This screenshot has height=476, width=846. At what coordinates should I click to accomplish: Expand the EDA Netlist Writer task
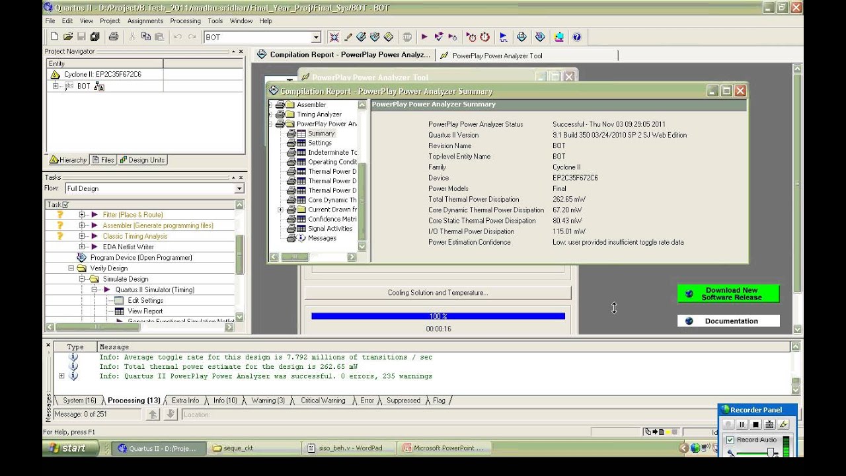pyautogui.click(x=82, y=247)
